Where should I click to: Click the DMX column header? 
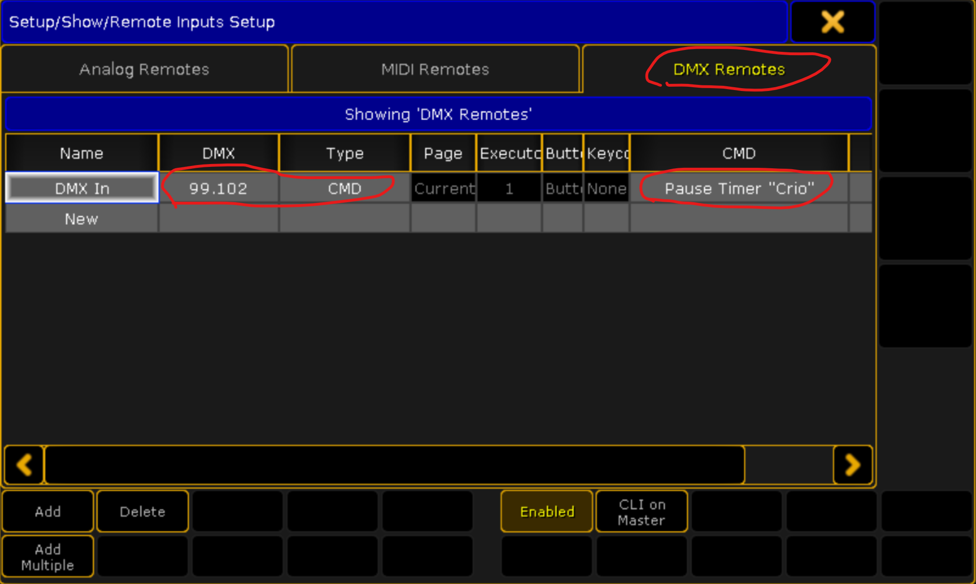218,153
